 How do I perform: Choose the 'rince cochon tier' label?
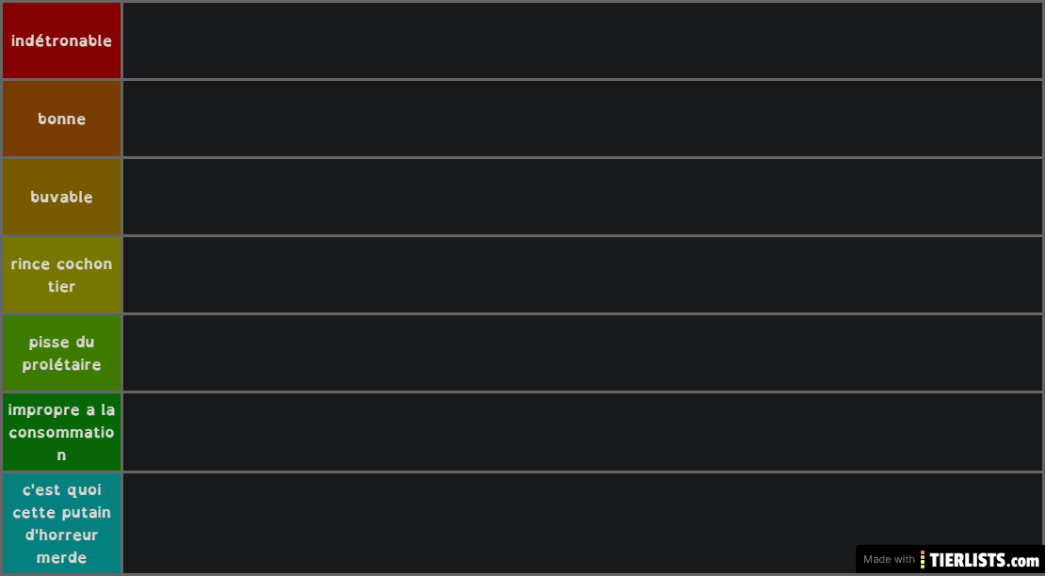click(x=61, y=275)
